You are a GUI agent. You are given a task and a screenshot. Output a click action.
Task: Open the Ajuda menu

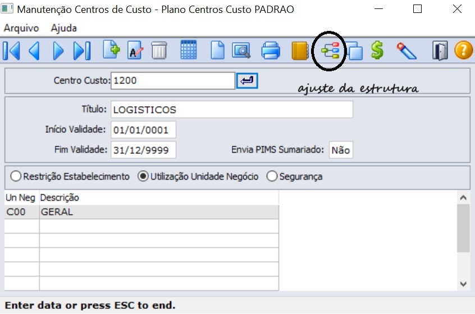[63, 28]
